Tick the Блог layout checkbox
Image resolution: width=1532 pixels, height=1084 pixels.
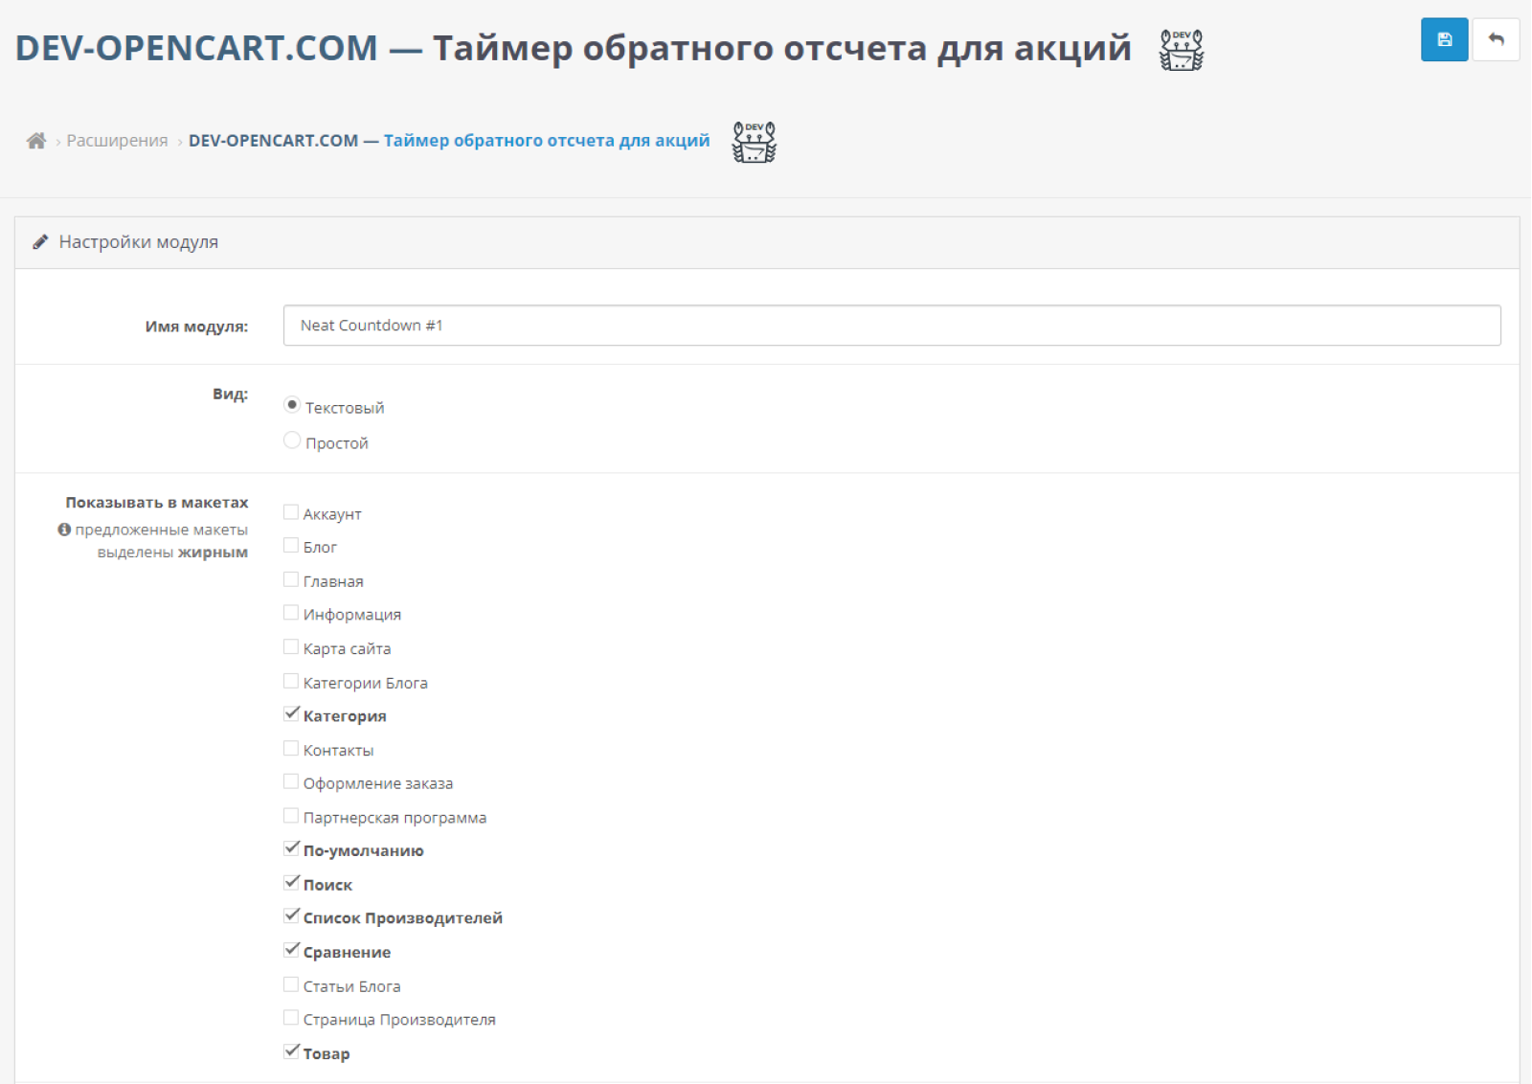(x=291, y=546)
